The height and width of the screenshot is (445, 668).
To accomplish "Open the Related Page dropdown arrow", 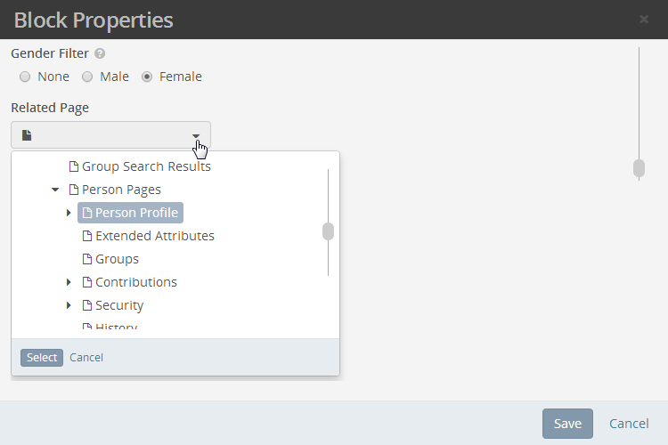I will click(x=196, y=136).
